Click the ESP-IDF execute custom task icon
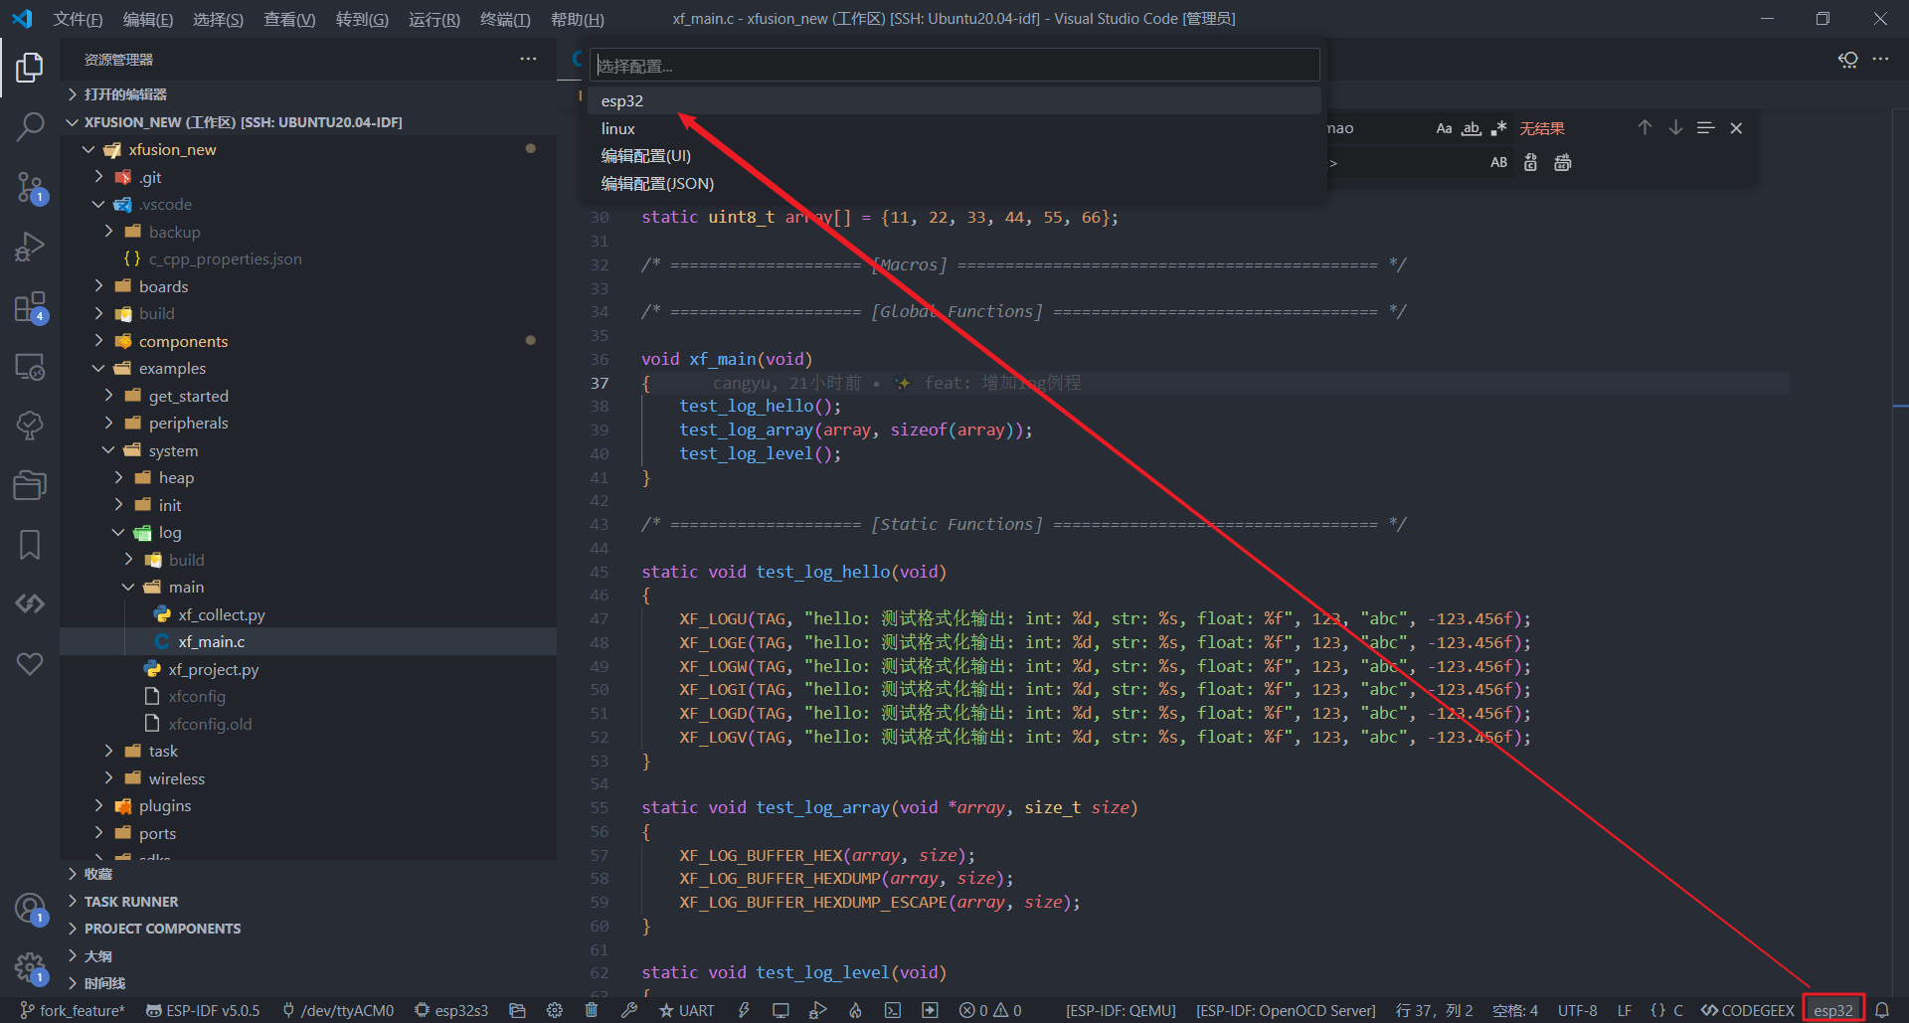1909x1023 pixels. (930, 1010)
